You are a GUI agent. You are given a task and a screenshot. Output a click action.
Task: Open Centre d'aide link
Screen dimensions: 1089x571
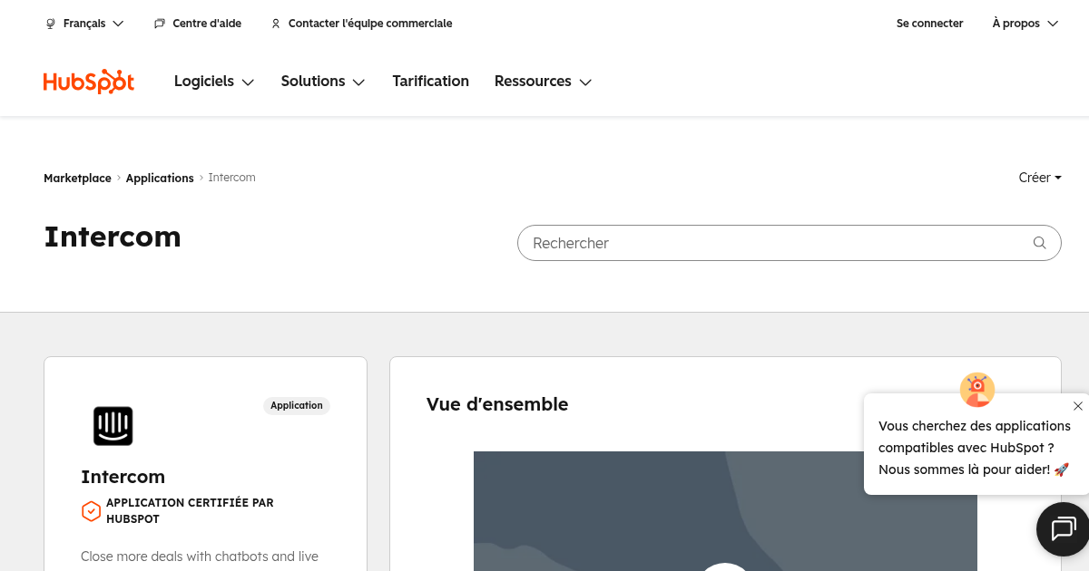click(x=198, y=24)
